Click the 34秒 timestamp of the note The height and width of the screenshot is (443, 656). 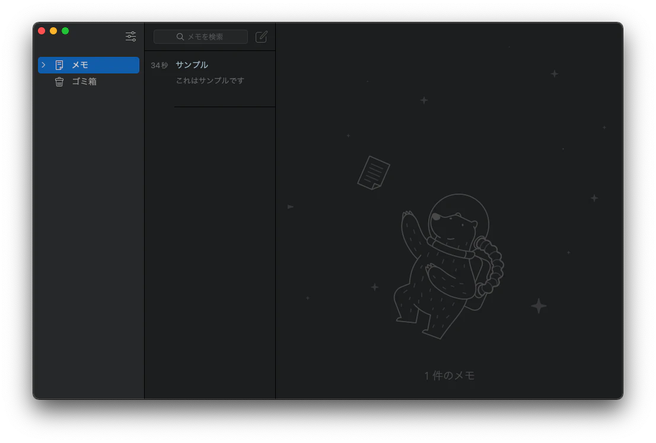160,66
